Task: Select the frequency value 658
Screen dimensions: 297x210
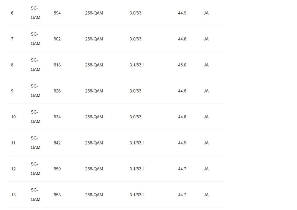Action: click(57, 195)
